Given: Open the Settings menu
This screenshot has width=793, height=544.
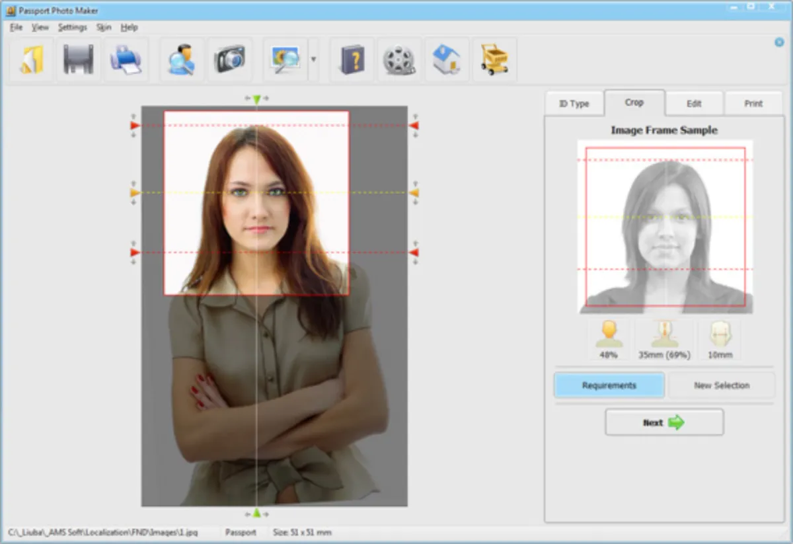Looking at the screenshot, I should pyautogui.click(x=72, y=27).
